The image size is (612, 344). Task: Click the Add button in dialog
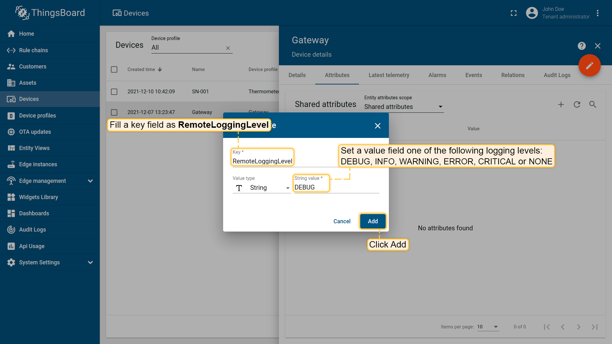click(373, 221)
